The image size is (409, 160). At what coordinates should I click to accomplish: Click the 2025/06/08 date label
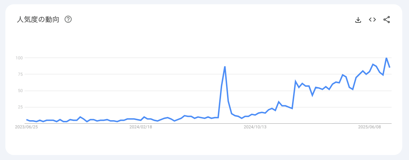tap(369, 127)
